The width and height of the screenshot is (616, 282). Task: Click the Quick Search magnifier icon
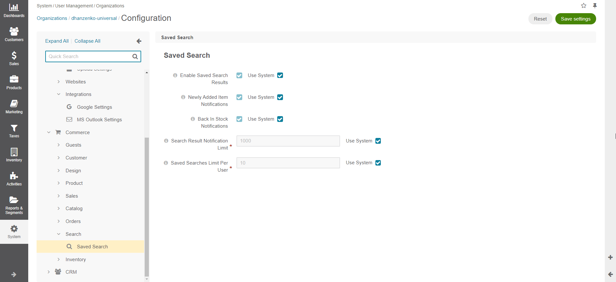click(x=135, y=57)
